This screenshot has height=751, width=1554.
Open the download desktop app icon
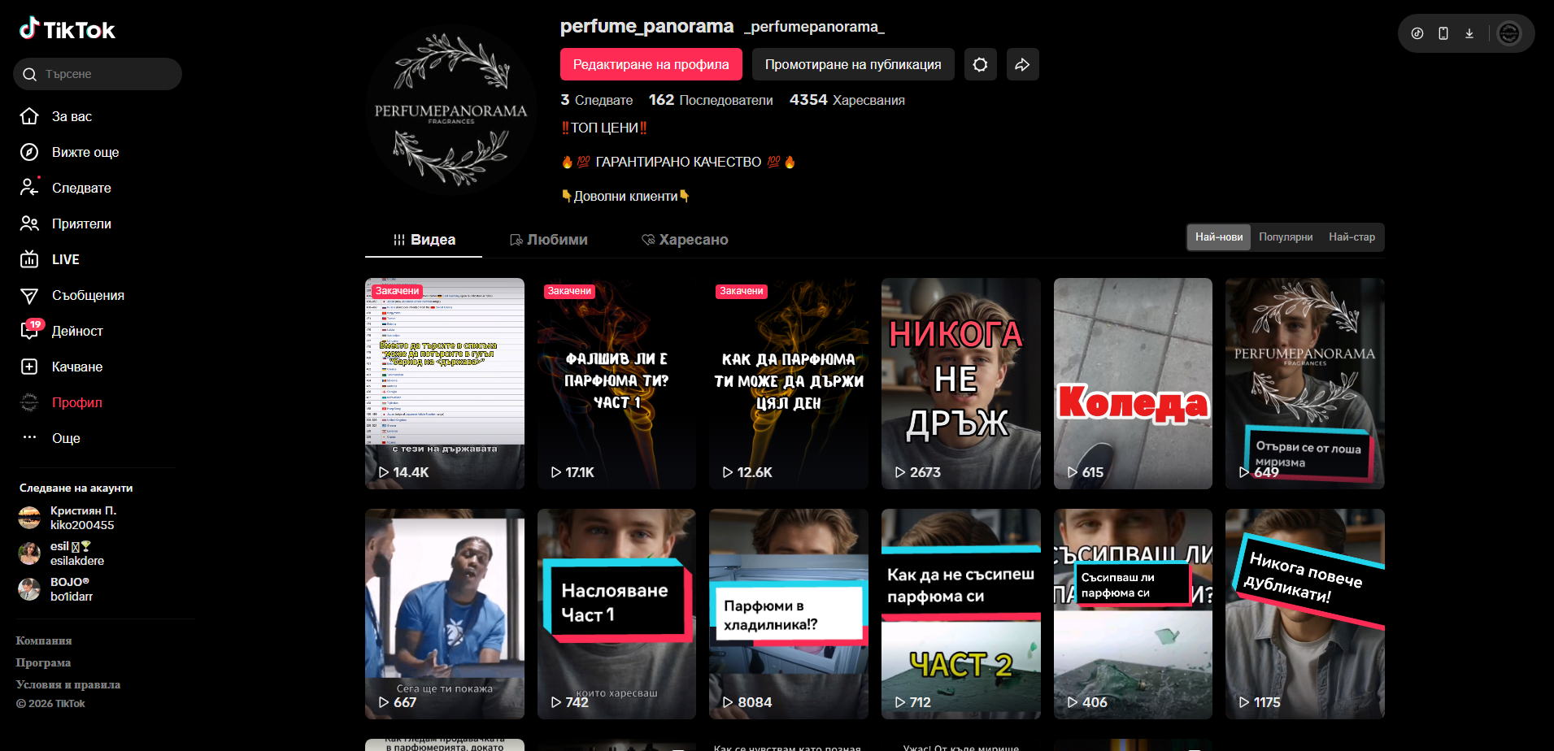(1469, 33)
